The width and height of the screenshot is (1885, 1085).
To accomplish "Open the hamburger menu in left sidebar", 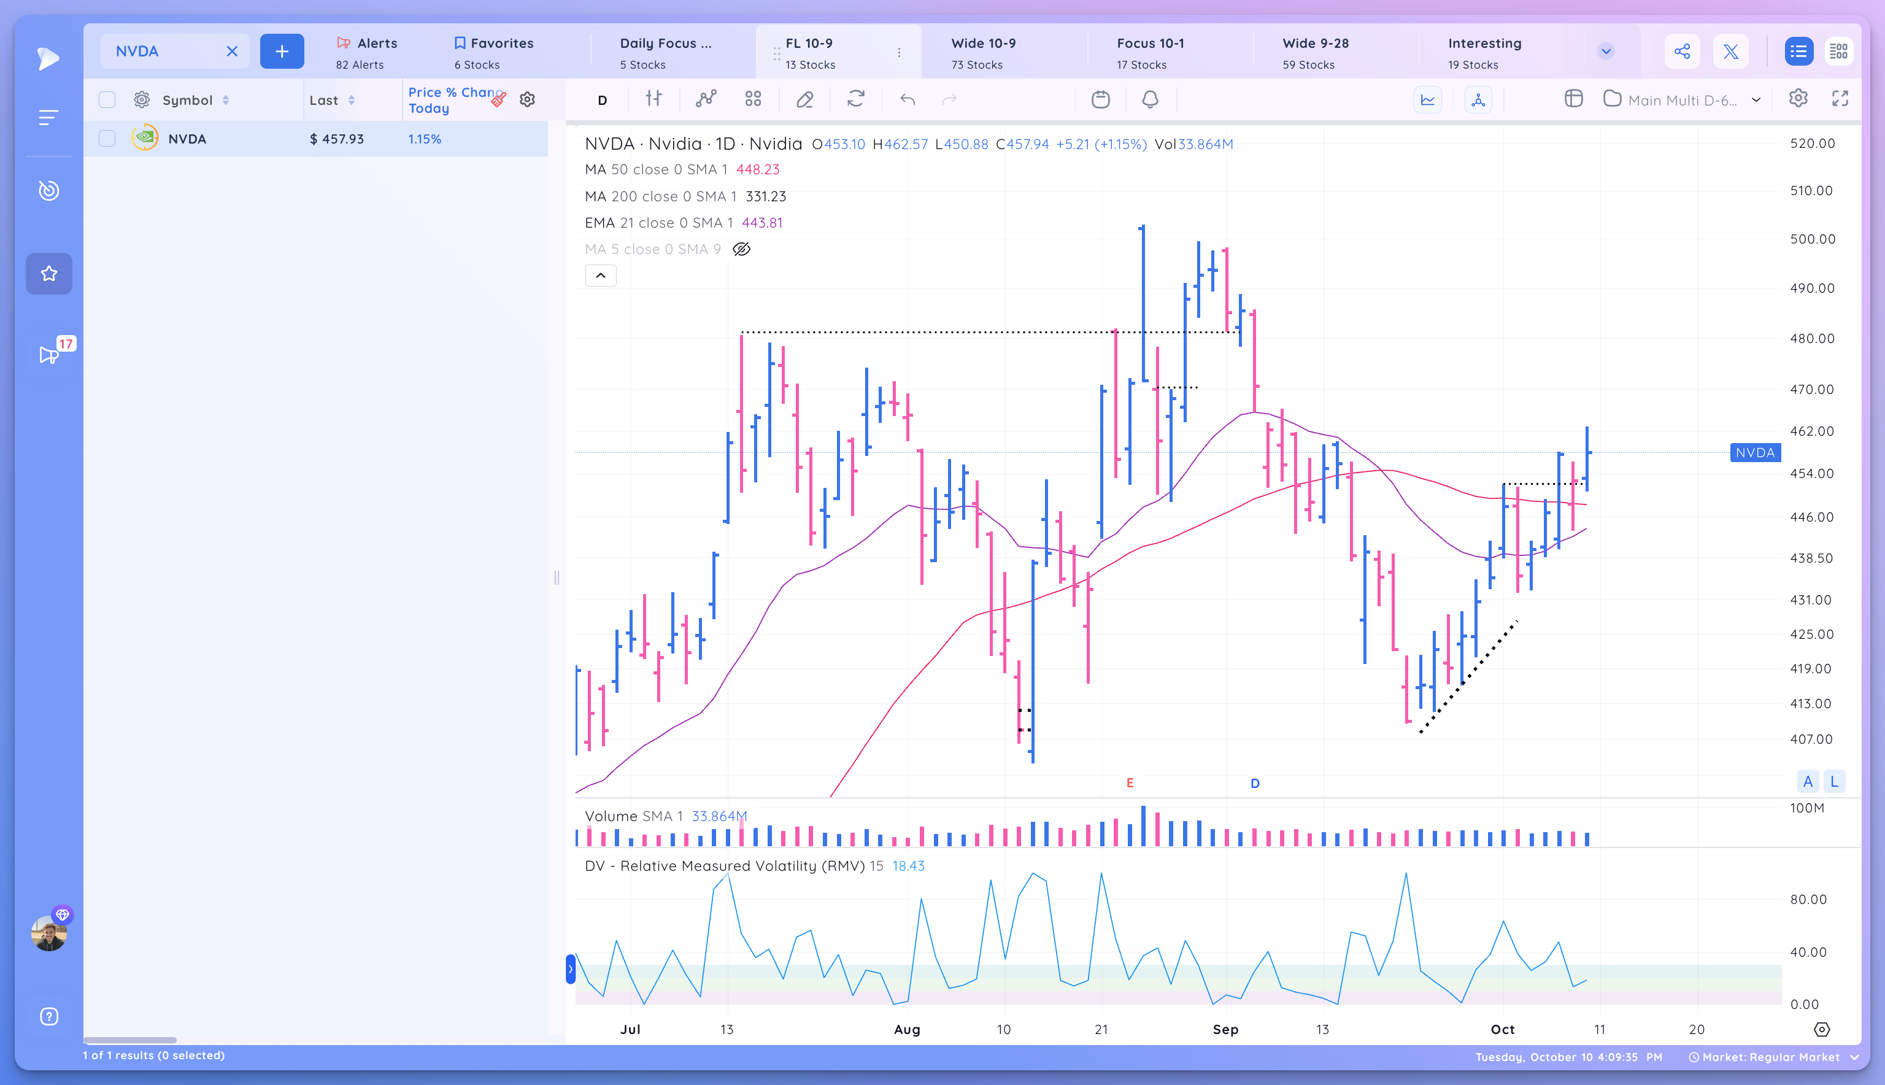I will click(48, 117).
